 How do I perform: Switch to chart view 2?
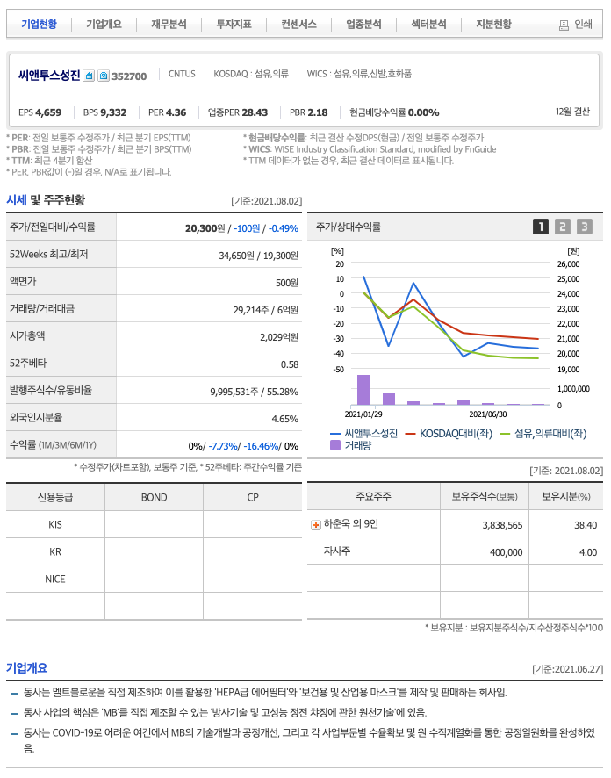tap(563, 227)
